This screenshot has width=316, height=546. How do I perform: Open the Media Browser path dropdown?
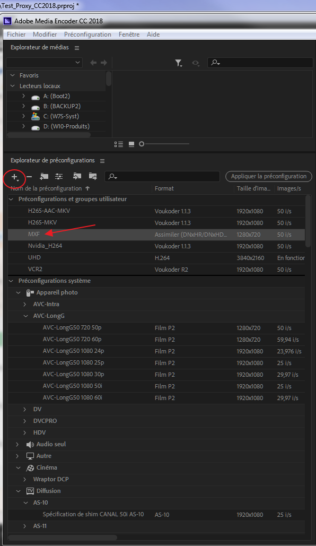click(44, 63)
